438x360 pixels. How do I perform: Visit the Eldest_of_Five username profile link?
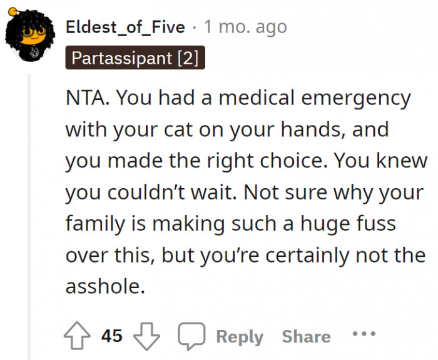click(x=125, y=27)
